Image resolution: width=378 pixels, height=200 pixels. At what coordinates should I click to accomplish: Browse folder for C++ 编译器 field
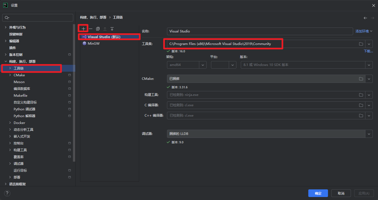click(x=361, y=116)
